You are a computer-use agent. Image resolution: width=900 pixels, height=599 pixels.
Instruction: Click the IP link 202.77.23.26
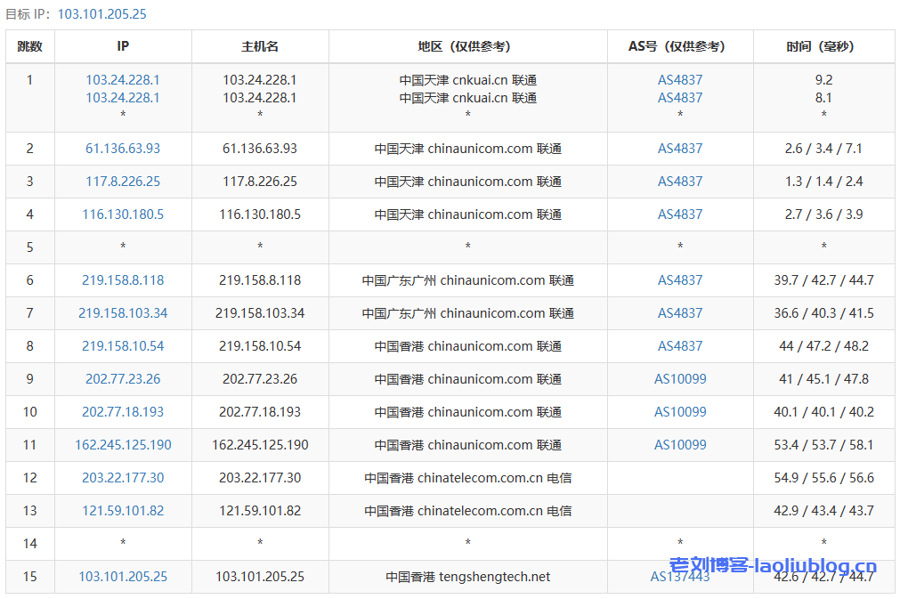coord(122,379)
